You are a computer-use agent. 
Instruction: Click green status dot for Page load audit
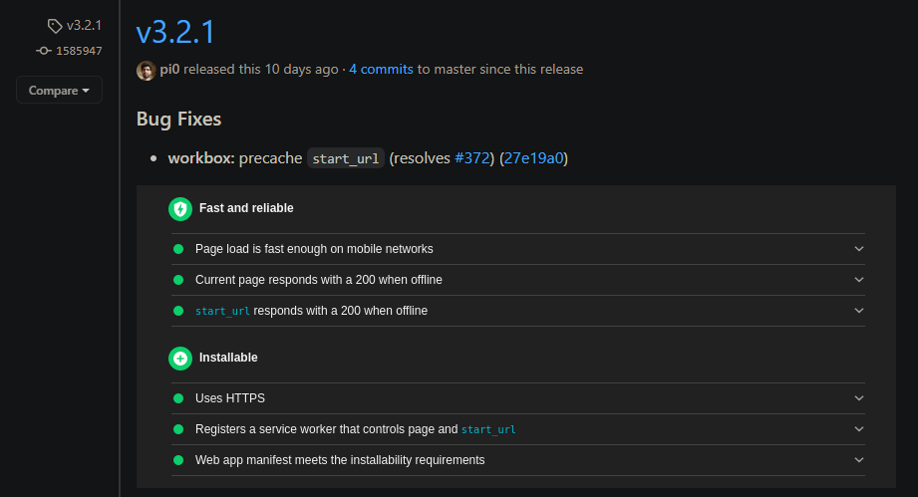(x=178, y=249)
